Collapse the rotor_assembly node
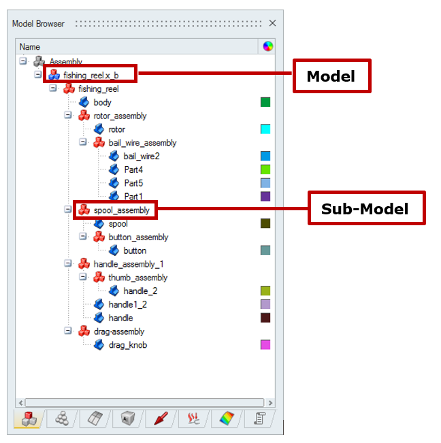The image size is (441, 443). [68, 116]
